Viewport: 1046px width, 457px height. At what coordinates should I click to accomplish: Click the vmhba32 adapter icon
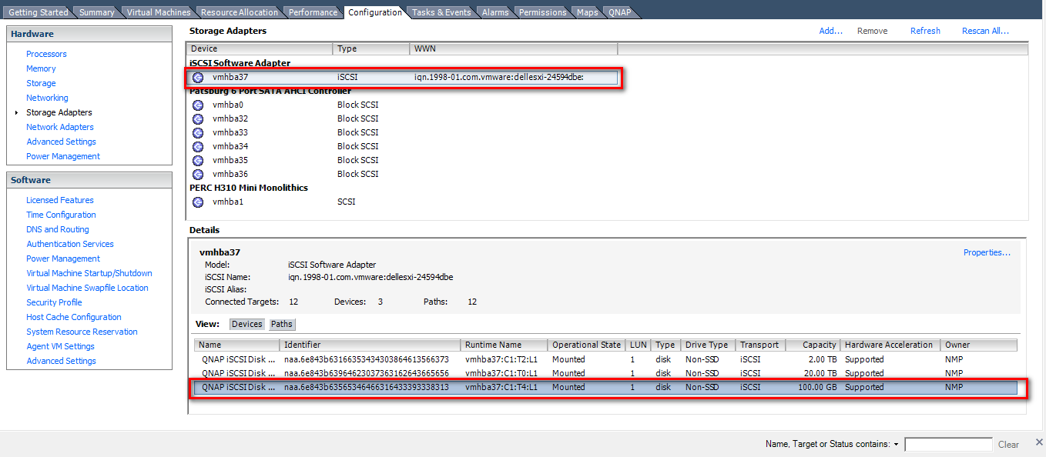pyautogui.click(x=198, y=118)
